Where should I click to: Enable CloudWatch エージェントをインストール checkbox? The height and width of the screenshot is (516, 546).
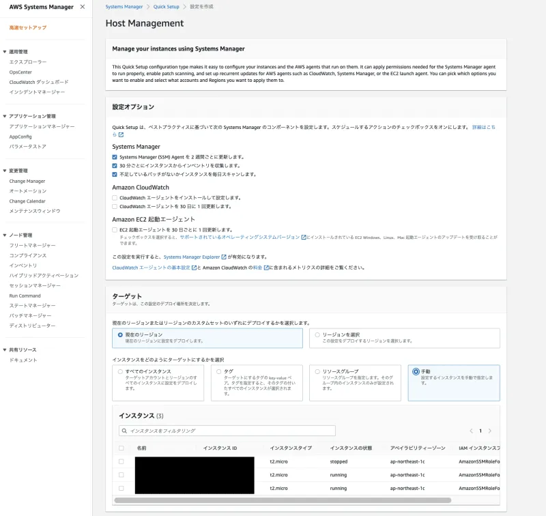coord(115,197)
